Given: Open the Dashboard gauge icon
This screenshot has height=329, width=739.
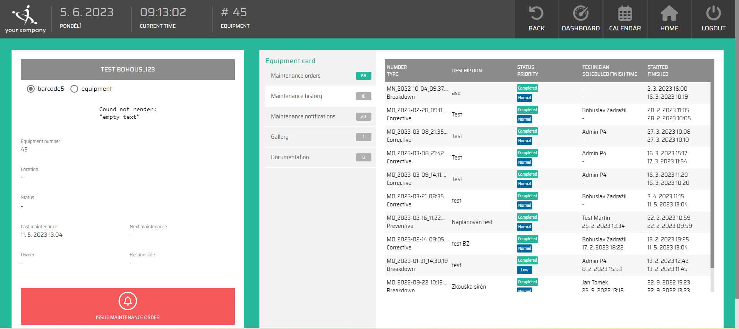Looking at the screenshot, I should (x=580, y=13).
